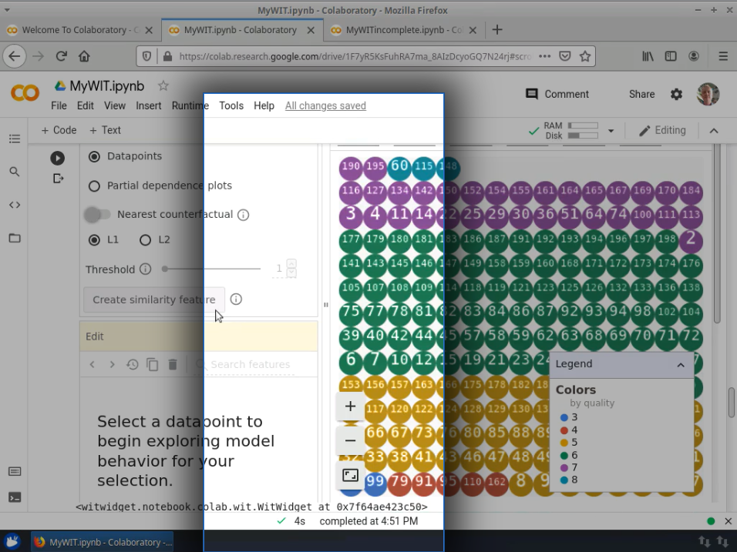Run the cell with the play button
This screenshot has height=552, width=737.
tap(57, 158)
